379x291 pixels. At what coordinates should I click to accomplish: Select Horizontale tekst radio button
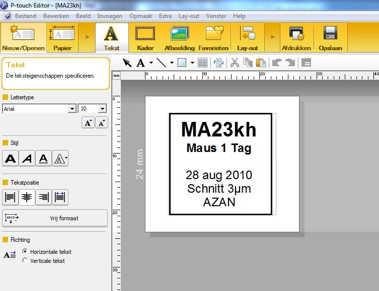[x=25, y=251]
